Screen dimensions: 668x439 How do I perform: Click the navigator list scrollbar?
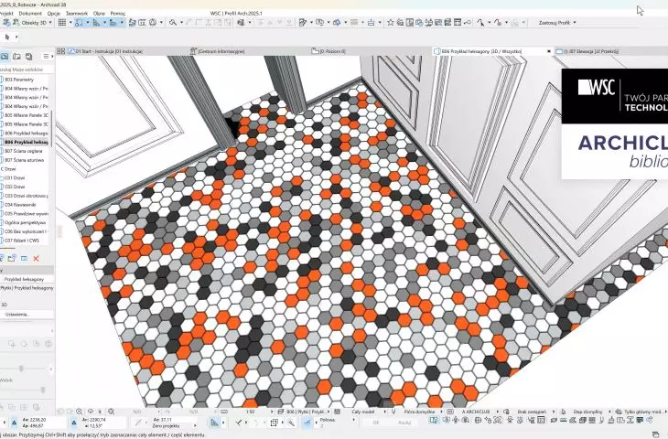point(52,129)
